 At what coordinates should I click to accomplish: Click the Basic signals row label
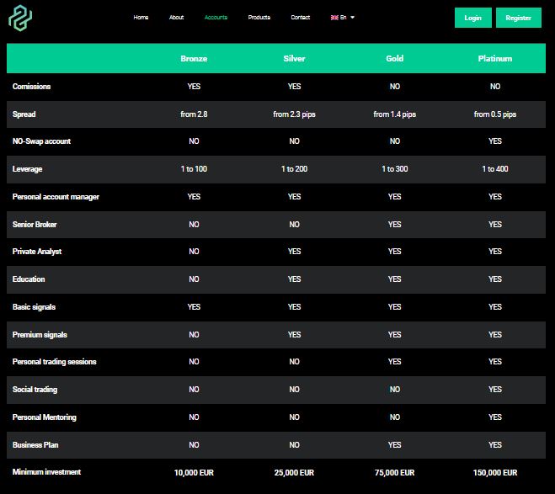pos(34,307)
